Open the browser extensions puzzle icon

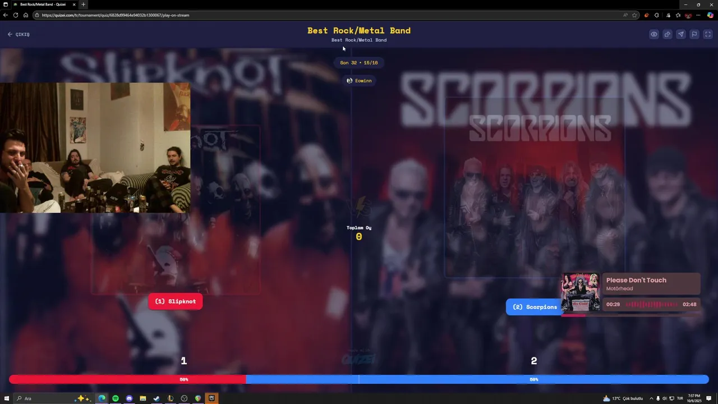tap(657, 15)
